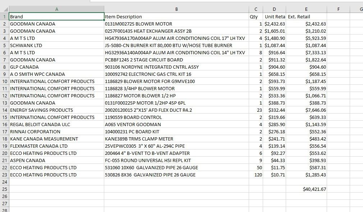Screen dimensions: 363x212
Task: Click the quantity cell showing 120
Action: [256, 175]
